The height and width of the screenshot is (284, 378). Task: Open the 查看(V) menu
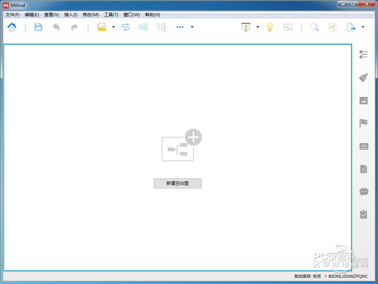(x=52, y=15)
